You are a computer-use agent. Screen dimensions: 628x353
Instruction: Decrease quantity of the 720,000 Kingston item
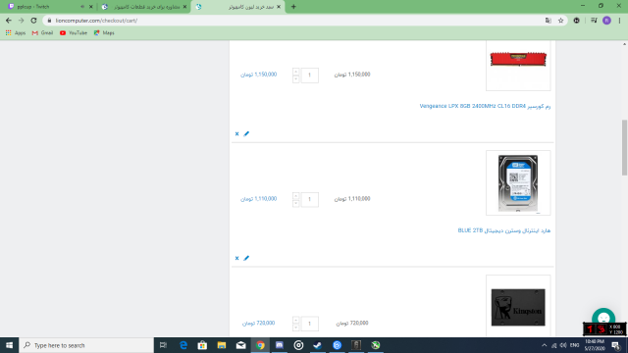(x=296, y=328)
